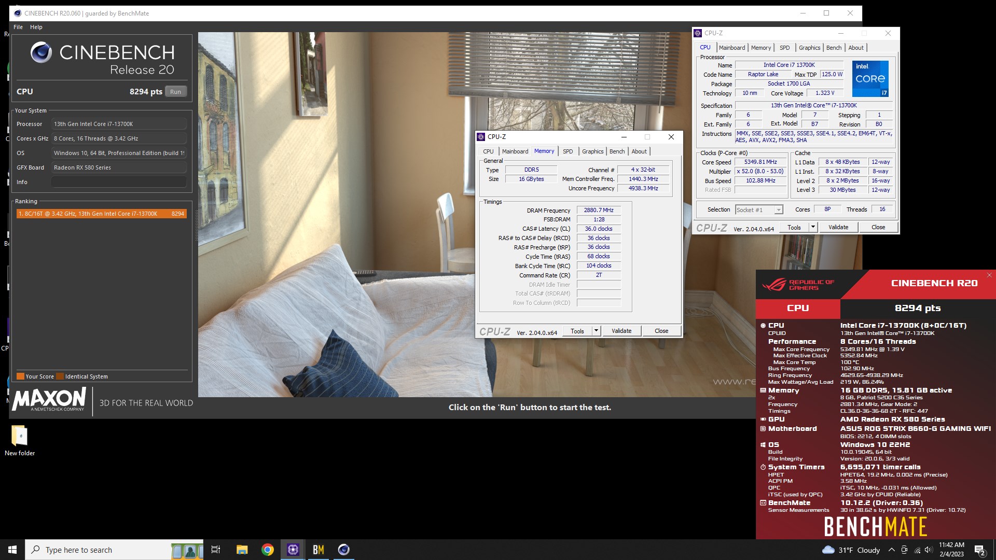996x560 pixels.
Task: Expand Tools dropdown arrow in CPU-Z CPU window
Action: [813, 227]
